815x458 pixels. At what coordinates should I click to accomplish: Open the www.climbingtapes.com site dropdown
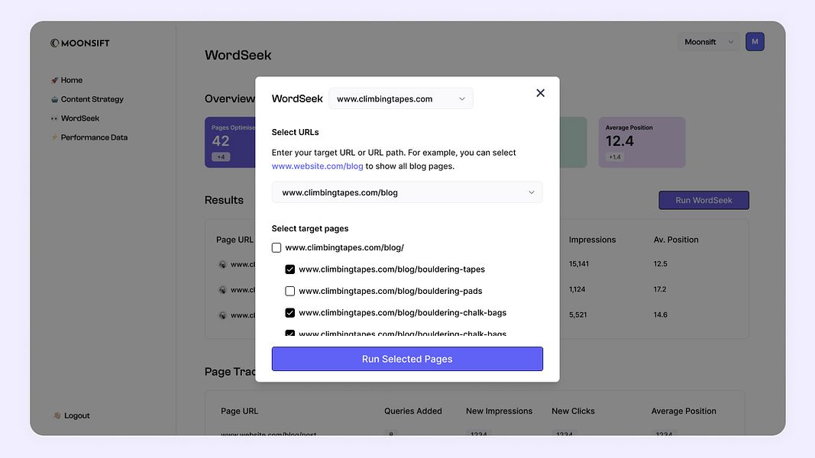(x=400, y=98)
